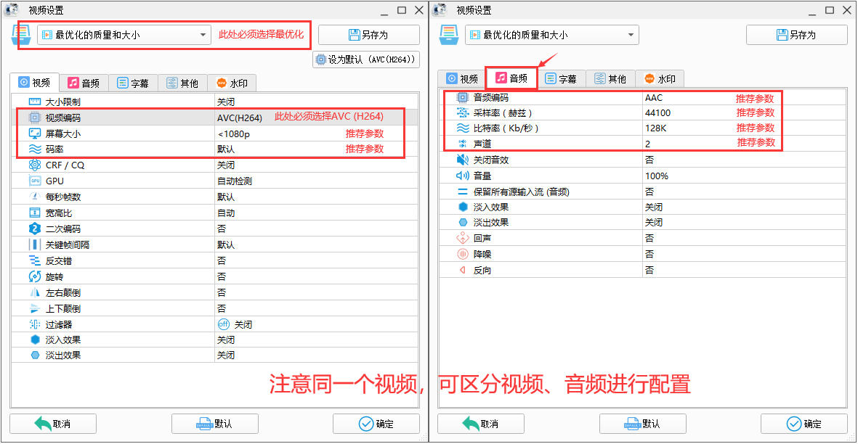
Task: Switch to 字幕 tab in left window
Action: coord(133,83)
